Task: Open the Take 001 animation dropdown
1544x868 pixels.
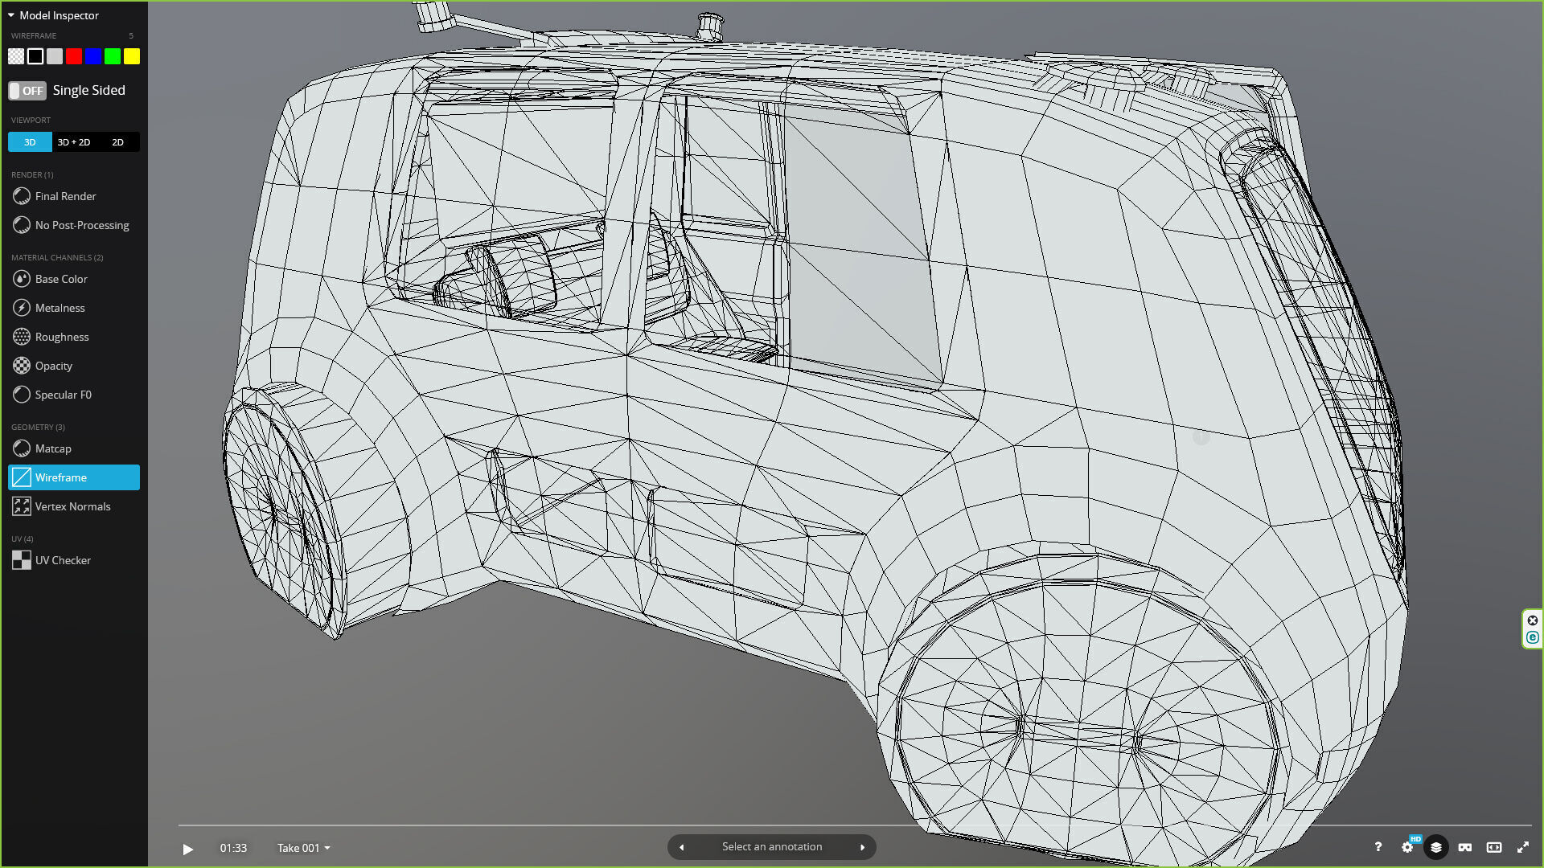Action: coord(304,848)
